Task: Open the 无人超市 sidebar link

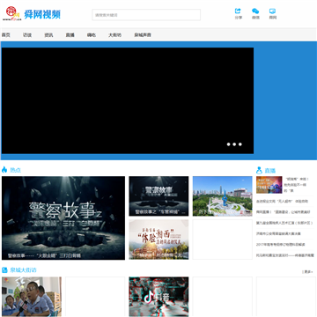Action: coord(282,202)
